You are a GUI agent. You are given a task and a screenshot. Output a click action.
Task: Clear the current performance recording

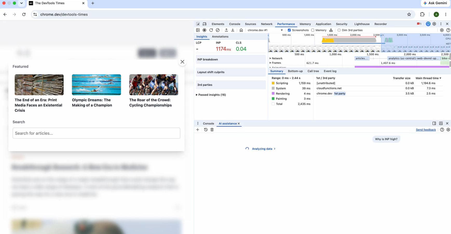tap(218, 30)
